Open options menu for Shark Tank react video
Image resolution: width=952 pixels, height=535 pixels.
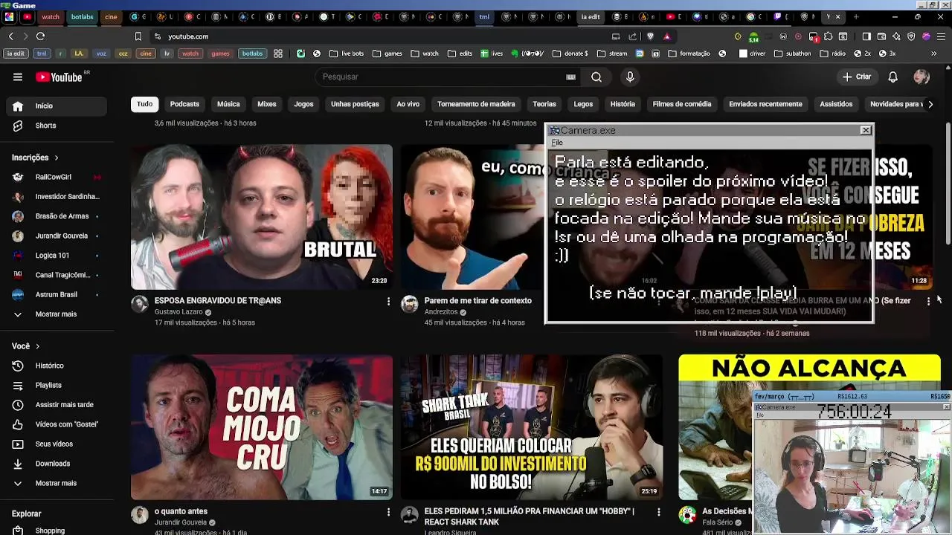pyautogui.click(x=658, y=512)
